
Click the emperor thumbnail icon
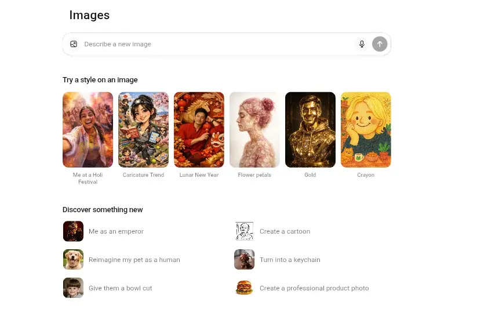point(73,231)
